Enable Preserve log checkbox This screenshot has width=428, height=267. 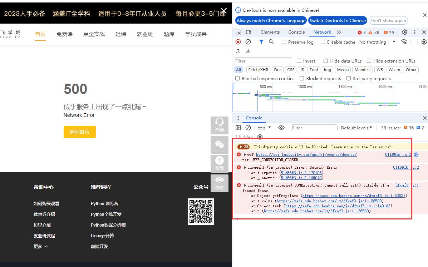(284, 42)
